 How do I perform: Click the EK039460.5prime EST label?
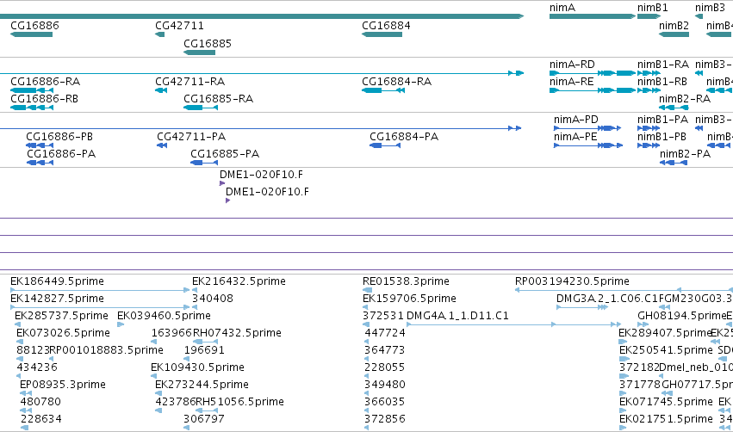coord(164,316)
